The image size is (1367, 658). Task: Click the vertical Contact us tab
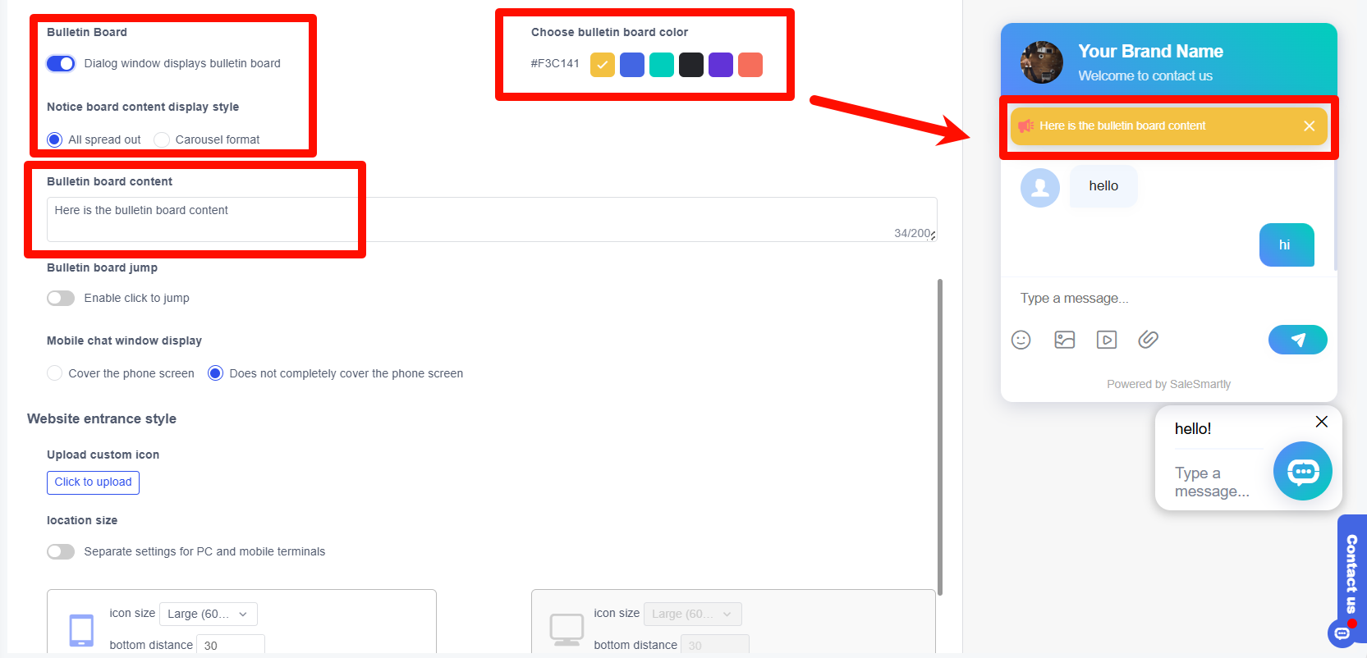coord(1352,574)
